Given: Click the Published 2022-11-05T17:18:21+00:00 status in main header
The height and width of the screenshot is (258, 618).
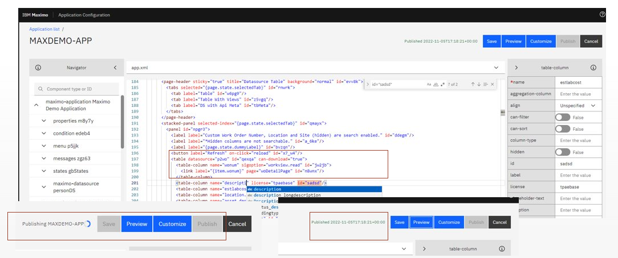Looking at the screenshot, I should coord(441,41).
